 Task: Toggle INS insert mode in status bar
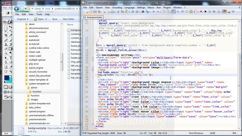pyautogui.click(x=234, y=133)
